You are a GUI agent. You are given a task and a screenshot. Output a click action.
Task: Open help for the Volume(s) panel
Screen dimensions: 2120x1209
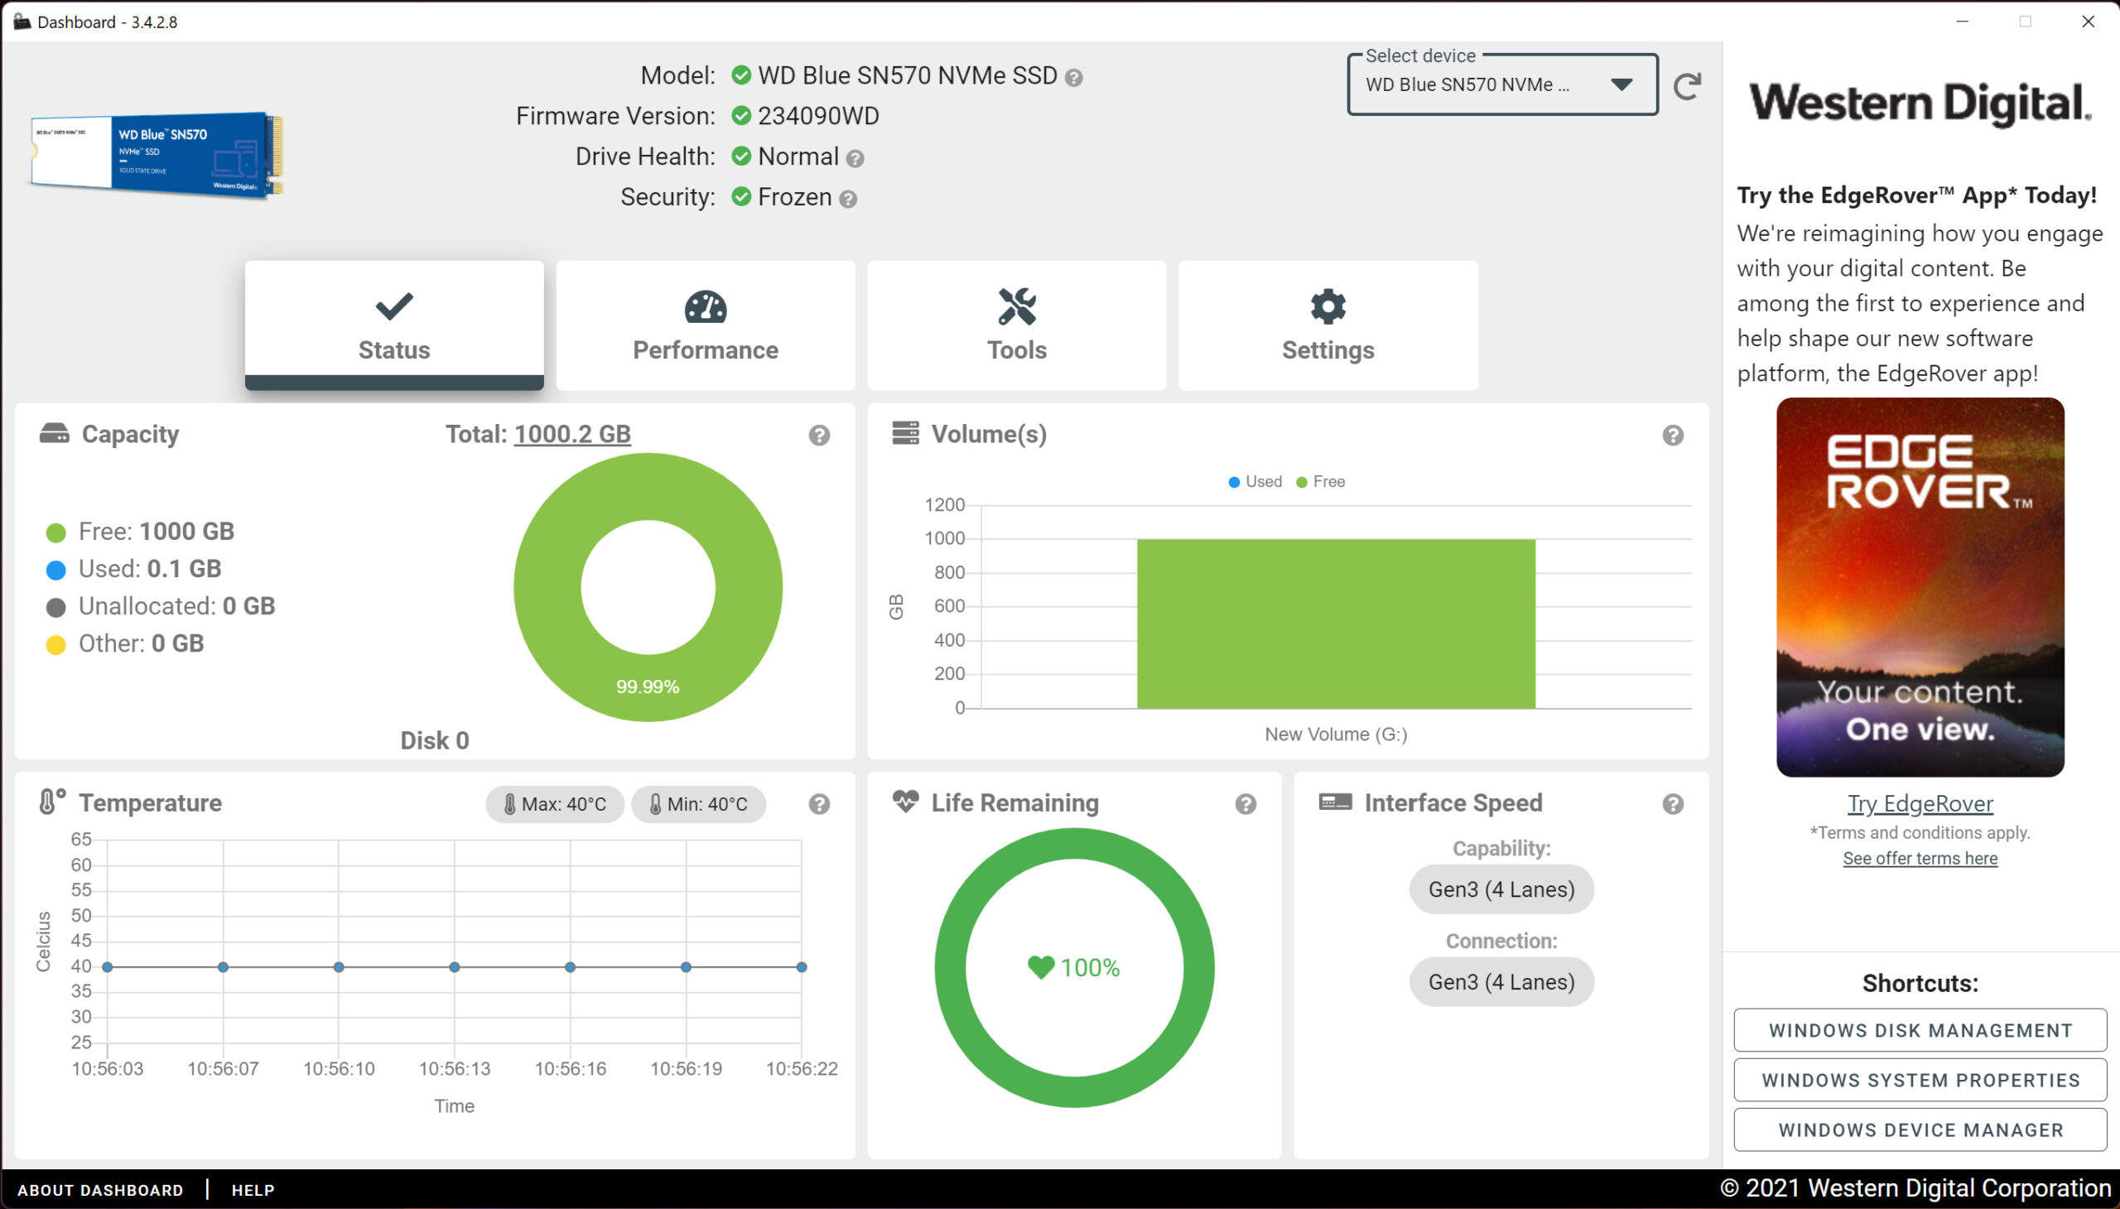(1673, 436)
